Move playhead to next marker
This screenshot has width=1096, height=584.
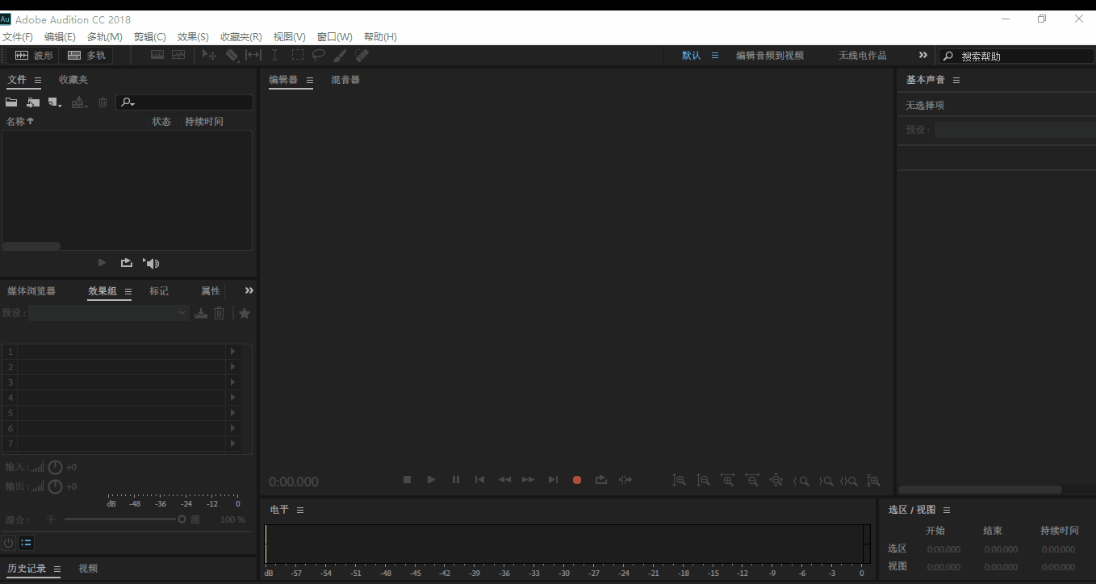click(553, 480)
